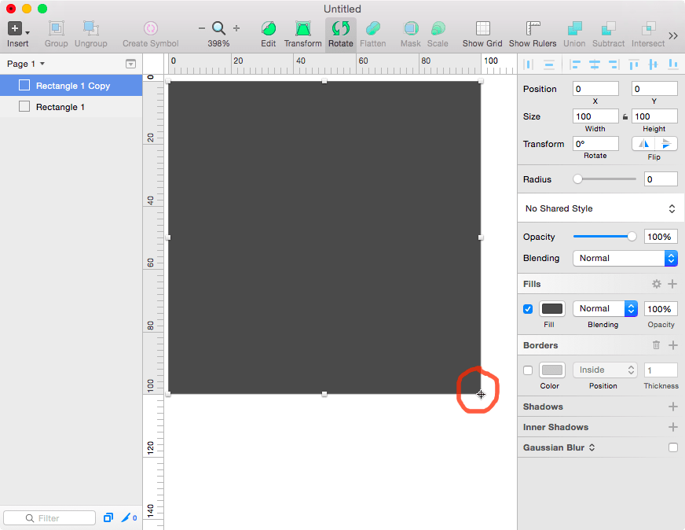Image resolution: width=685 pixels, height=530 pixels.
Task: Align layers to vertical middle
Action: [653, 64]
